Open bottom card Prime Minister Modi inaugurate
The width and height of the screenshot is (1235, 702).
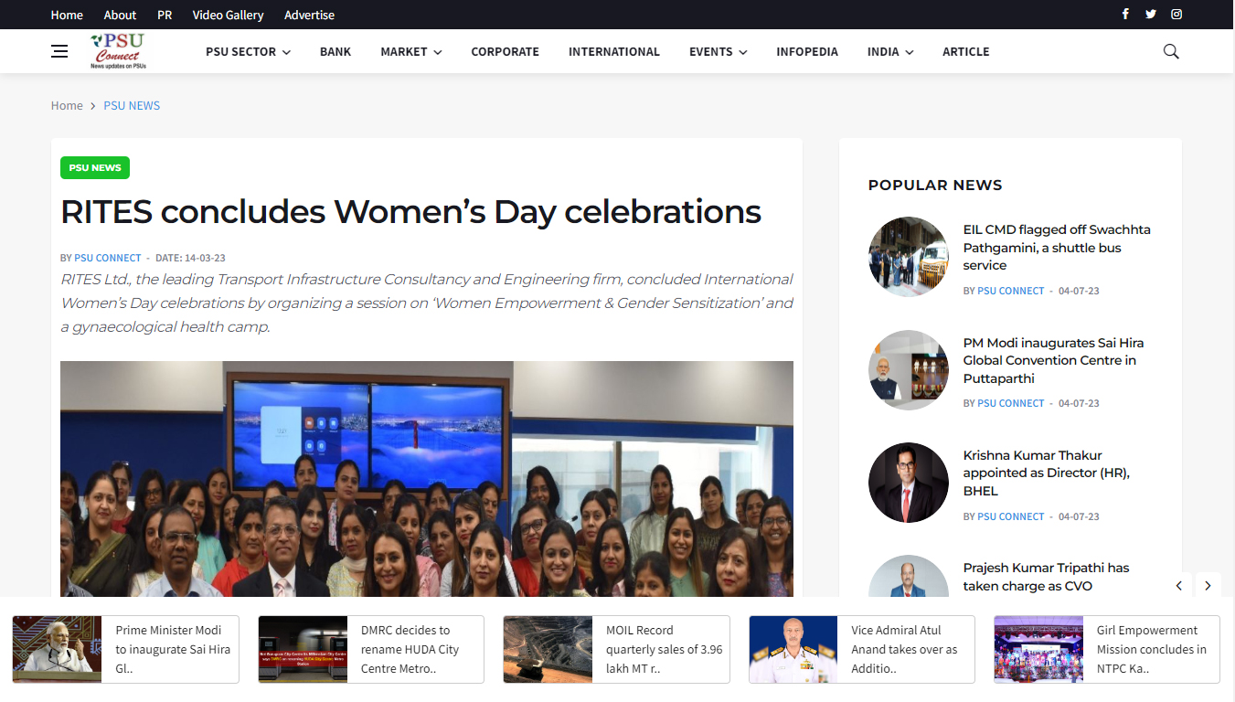[126, 649]
